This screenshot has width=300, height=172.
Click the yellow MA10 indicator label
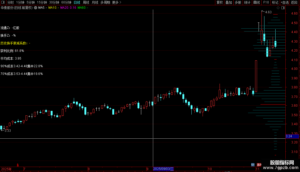[x=53, y=8]
